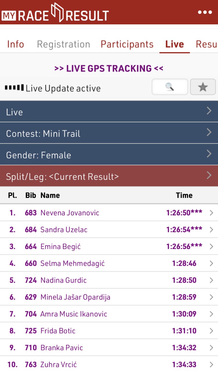Click the Live Update signal bars icon
This screenshot has height=371, width=218.
(14, 88)
